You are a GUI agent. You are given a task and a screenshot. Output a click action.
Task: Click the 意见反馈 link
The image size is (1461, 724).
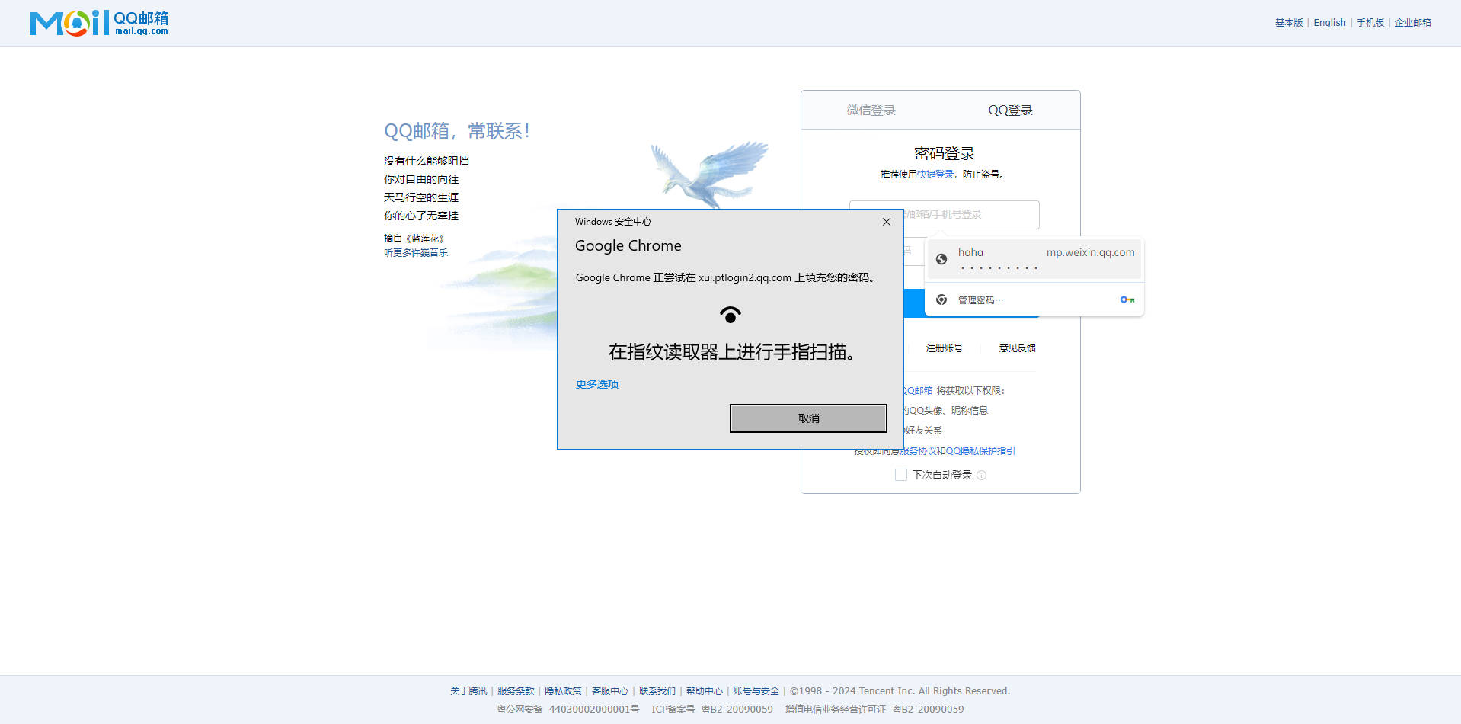(x=1018, y=348)
